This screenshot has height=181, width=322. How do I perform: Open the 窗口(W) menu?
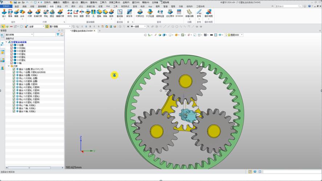click(135, 3)
